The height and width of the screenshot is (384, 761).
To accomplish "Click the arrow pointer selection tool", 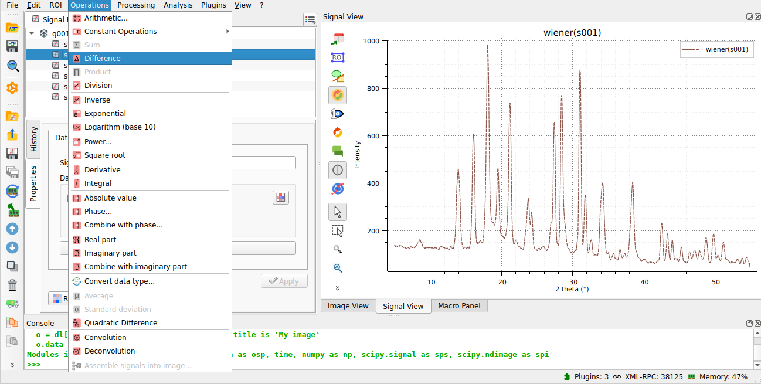I will click(x=337, y=212).
